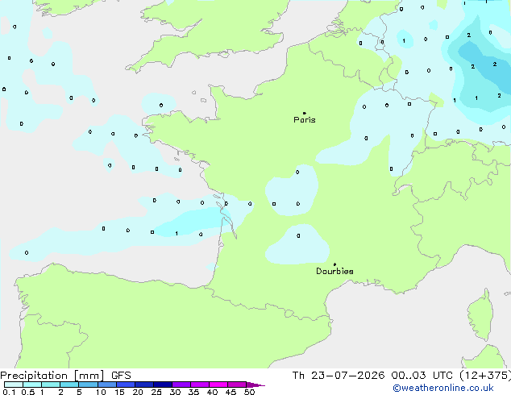
Task: Click the Dourbies city label
Action: [334, 271]
